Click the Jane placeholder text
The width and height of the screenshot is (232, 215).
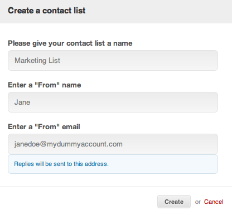(x=22, y=102)
